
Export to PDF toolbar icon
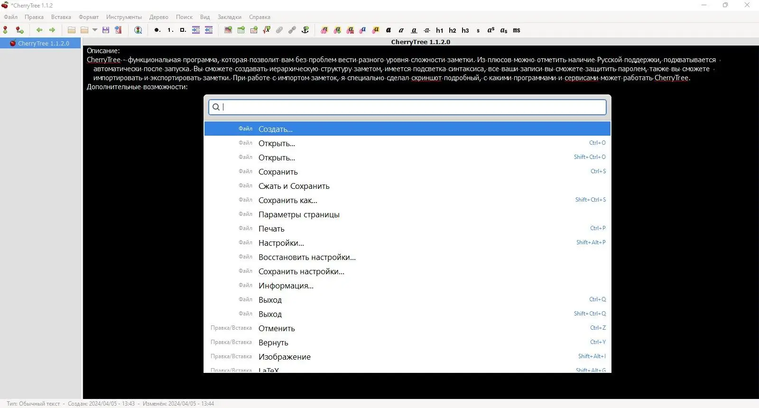click(x=118, y=30)
